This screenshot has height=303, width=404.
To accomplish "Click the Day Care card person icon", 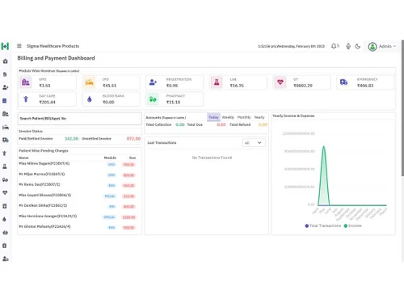I will [26, 99].
